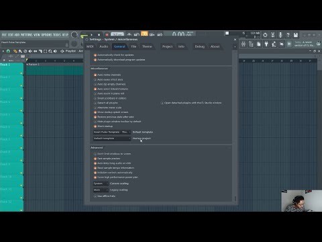Open the plugin picker plug icon
This screenshot has height=242, width=322.
coord(266,44)
